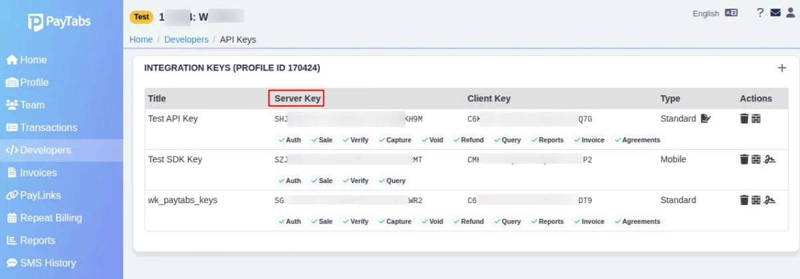Click Refund permission on Test API Key
The image size is (800, 279).
click(x=468, y=140)
